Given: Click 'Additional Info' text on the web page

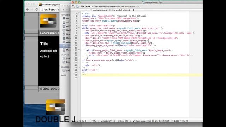Looking at the screenshot, I should (49, 51).
